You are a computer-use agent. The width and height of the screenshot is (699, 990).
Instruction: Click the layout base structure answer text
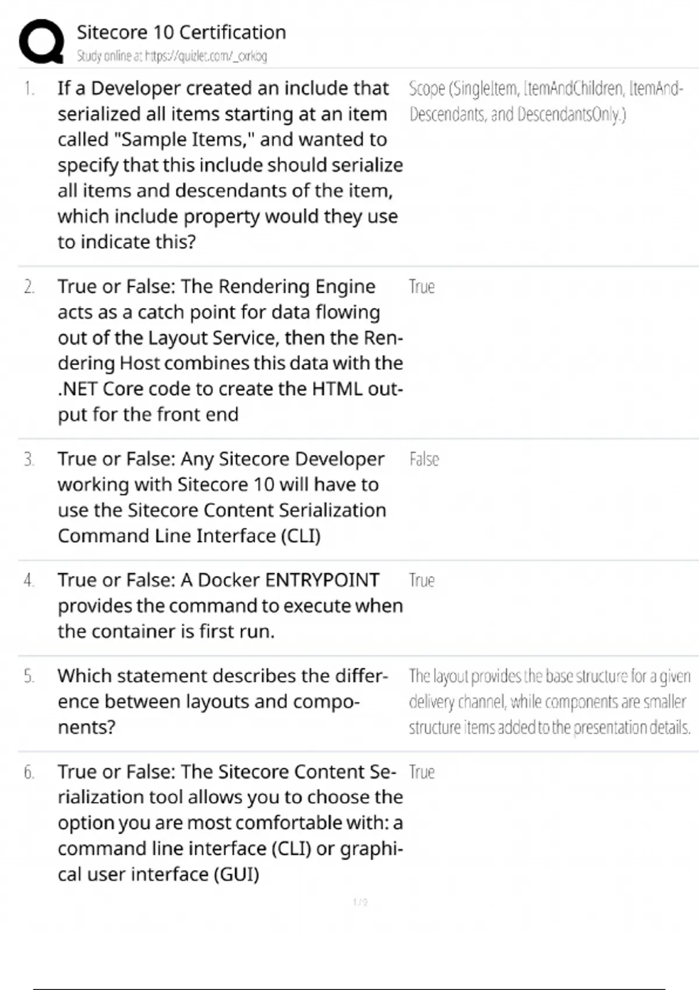point(549,701)
